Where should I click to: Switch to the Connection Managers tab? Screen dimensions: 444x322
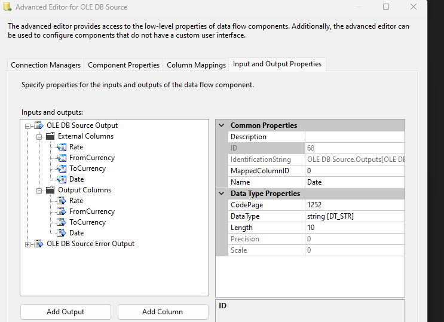[x=45, y=65]
